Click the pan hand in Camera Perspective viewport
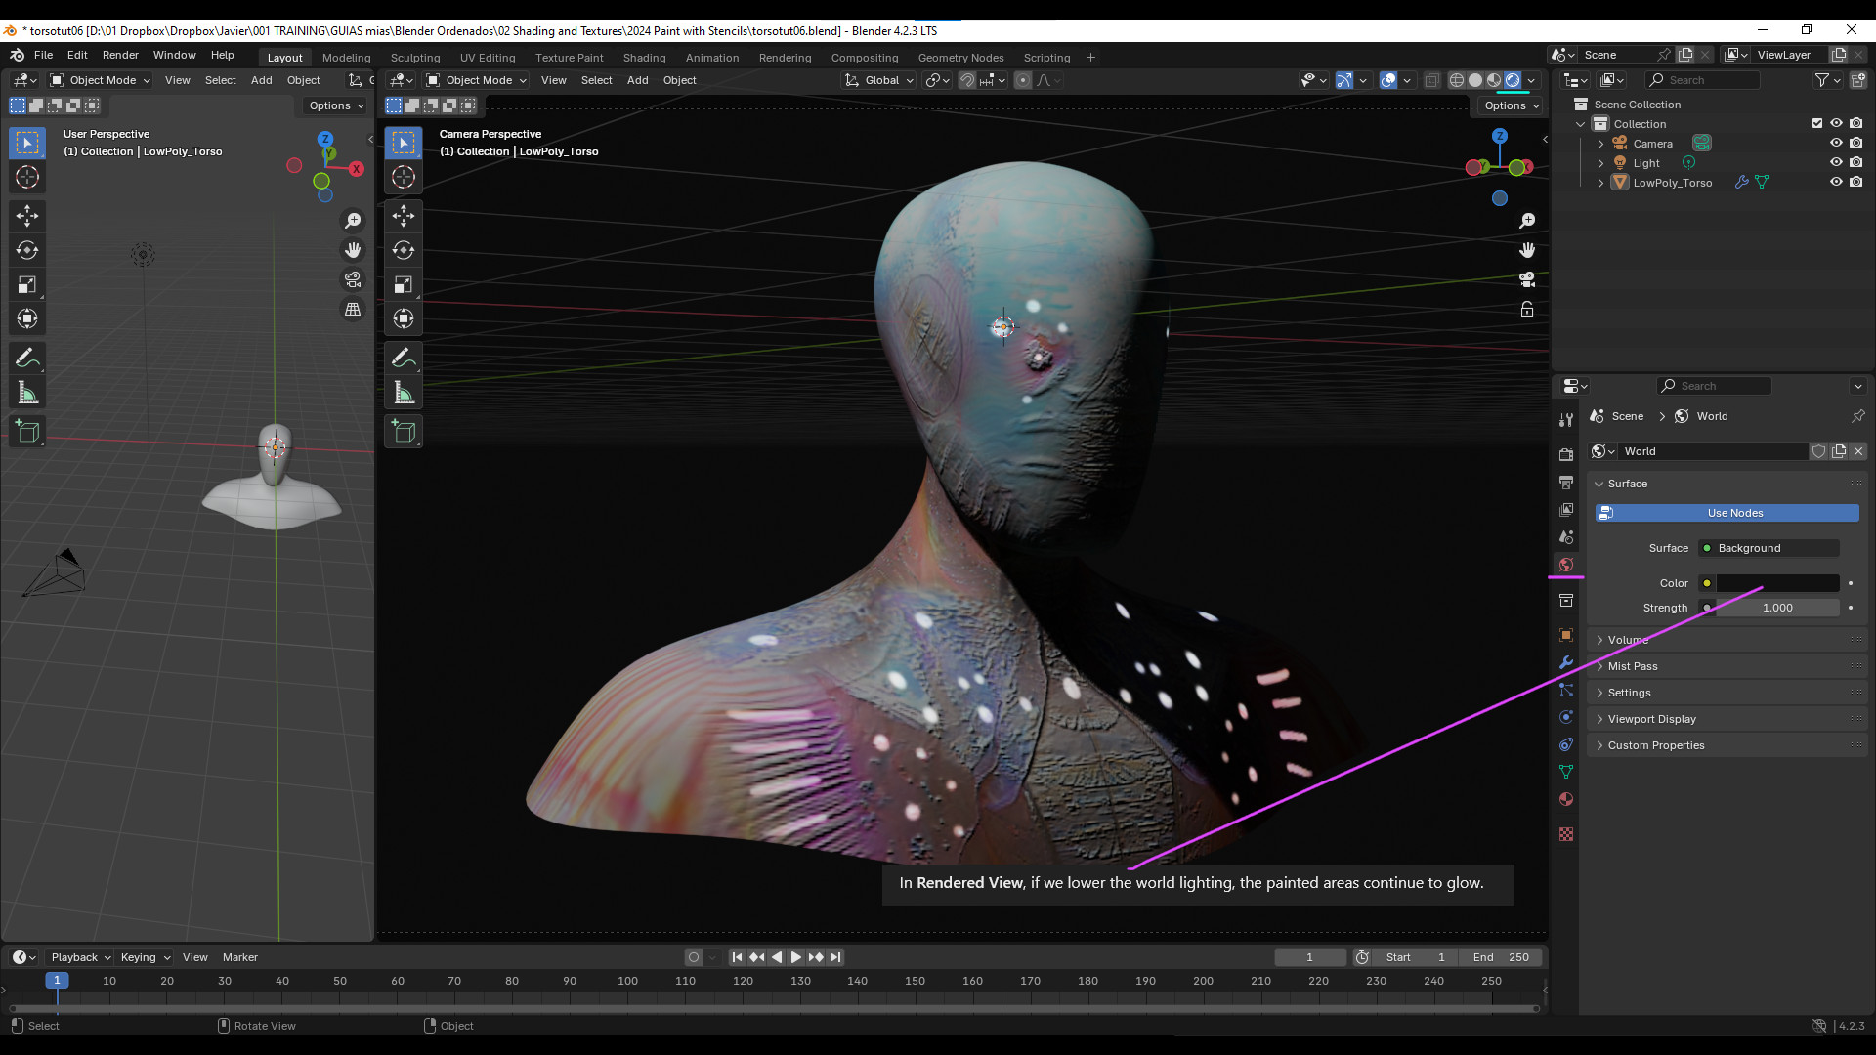Image resolution: width=1876 pixels, height=1055 pixels. [1527, 250]
